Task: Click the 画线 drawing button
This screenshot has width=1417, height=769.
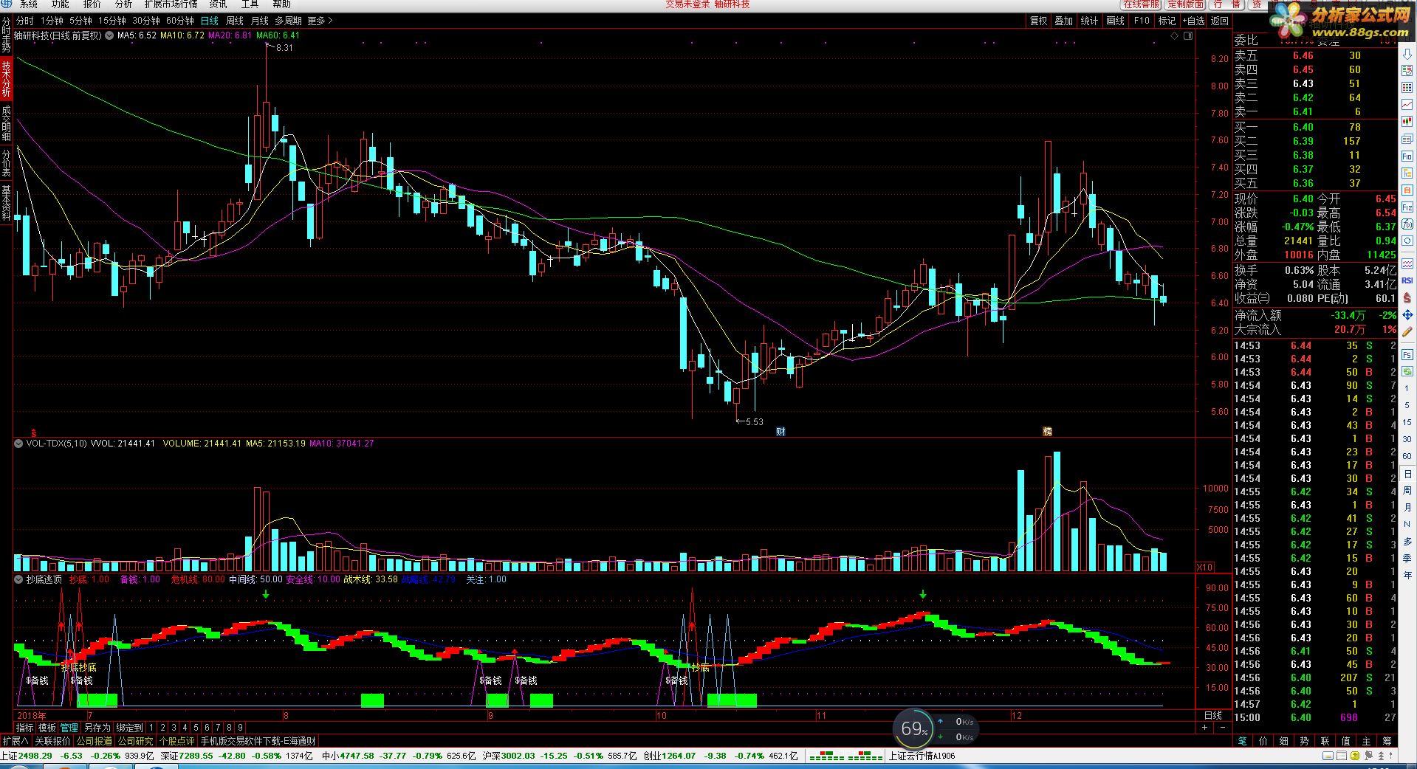Action: (x=1115, y=21)
